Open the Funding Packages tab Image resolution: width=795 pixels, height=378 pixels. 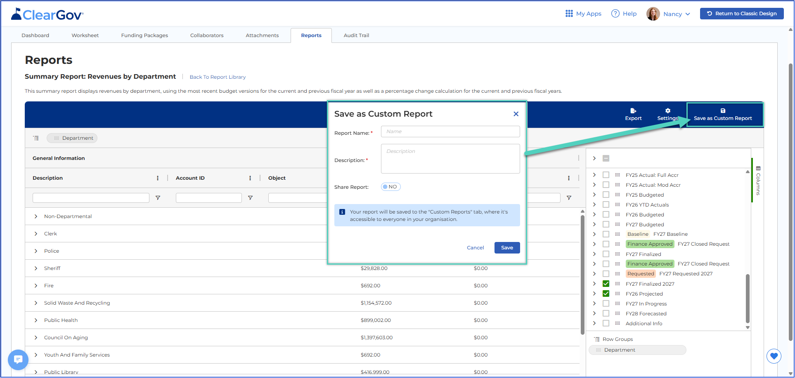144,35
